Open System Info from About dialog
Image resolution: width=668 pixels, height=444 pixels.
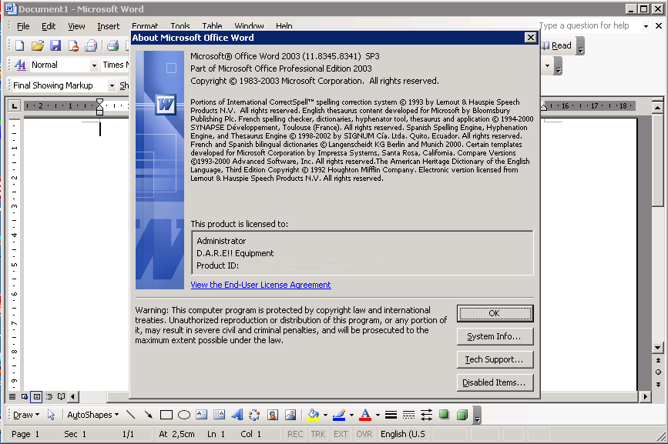pos(495,336)
